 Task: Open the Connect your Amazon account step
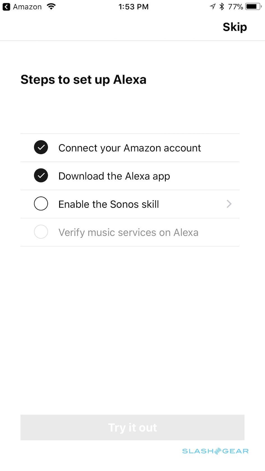(x=130, y=148)
